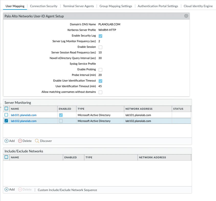The height and width of the screenshot is (201, 216).
Task: Select the lab101.planolab.com row checkbox
Action: (x=6, y=115)
